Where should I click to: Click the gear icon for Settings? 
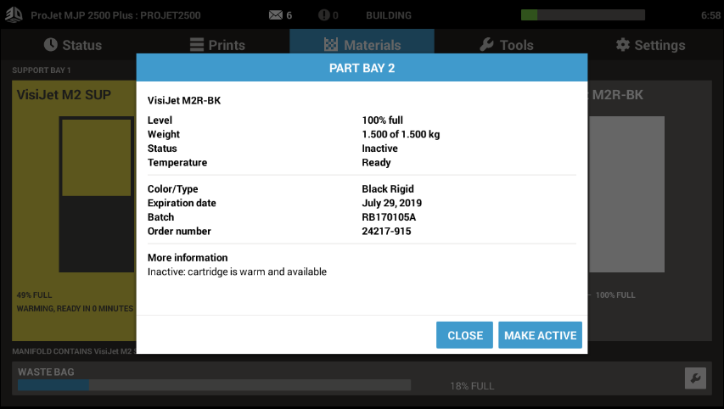click(623, 45)
